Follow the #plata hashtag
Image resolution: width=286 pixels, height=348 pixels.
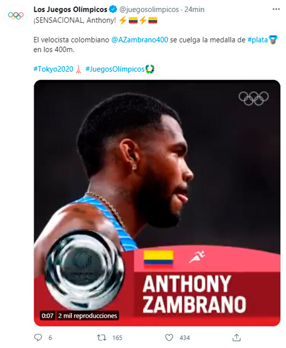[x=257, y=40]
